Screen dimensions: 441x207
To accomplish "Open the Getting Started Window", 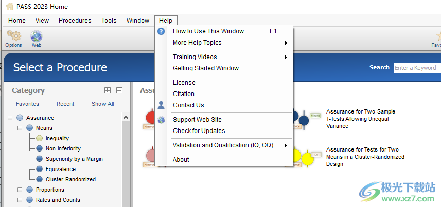I will tap(224, 68).
